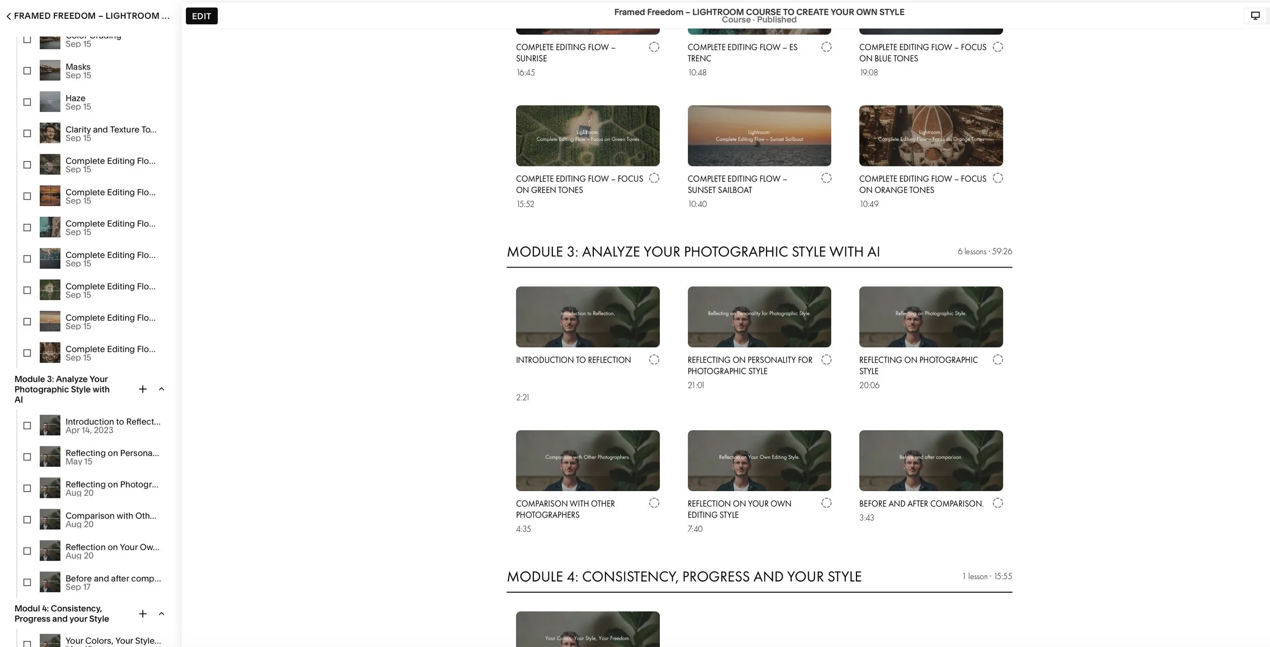Open Comparison With Other Photographers lesson title
This screenshot has height=647, width=1270.
click(565, 509)
